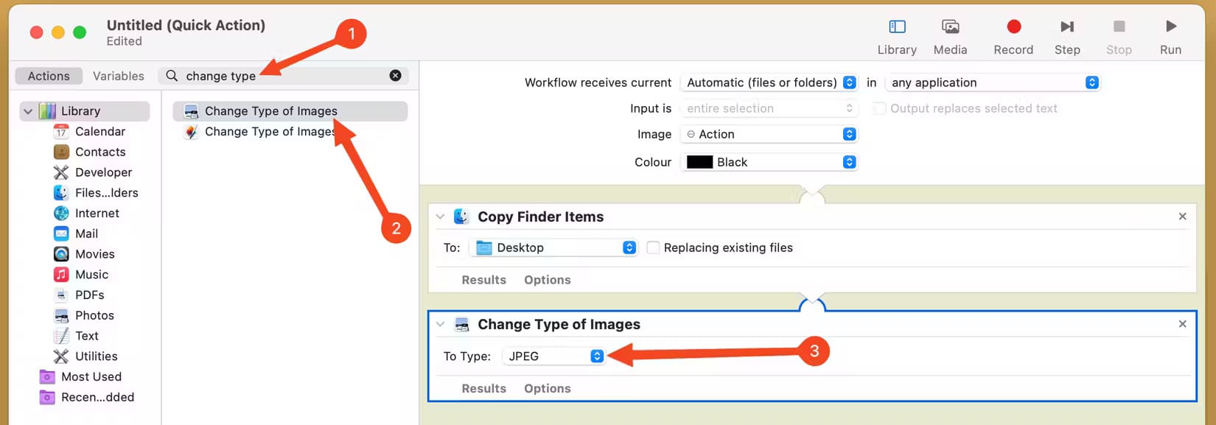This screenshot has width=1216, height=425.
Task: Collapse the Library tree disclosure arrow
Action: 28,111
